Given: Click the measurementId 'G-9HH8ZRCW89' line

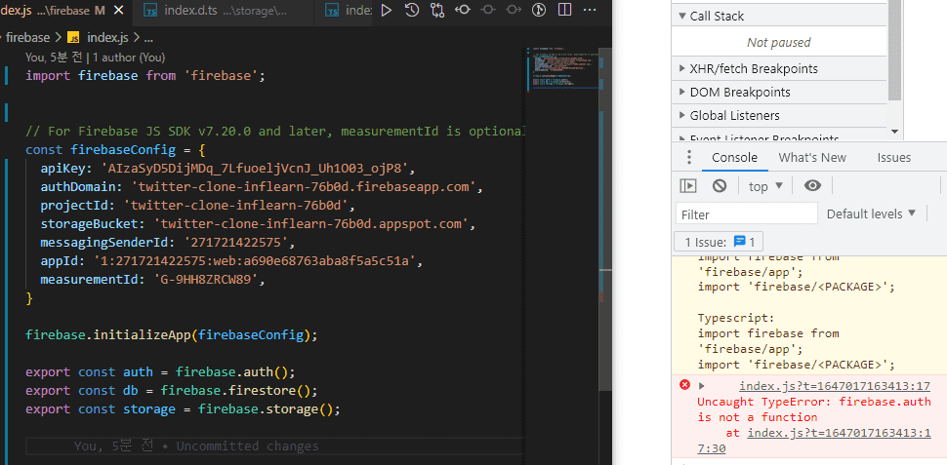Looking at the screenshot, I should point(153,280).
